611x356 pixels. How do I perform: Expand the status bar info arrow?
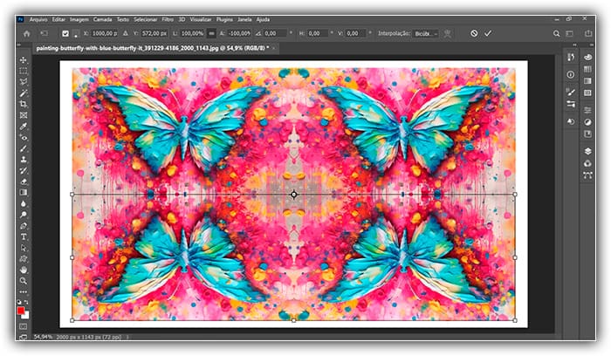(128, 336)
